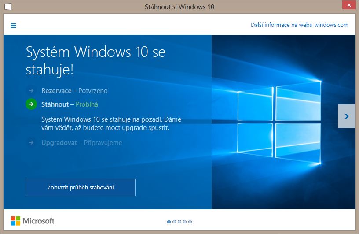Click the Windows logo in title bar
The height and width of the screenshot is (234, 359).
pyautogui.click(x=8, y=7)
